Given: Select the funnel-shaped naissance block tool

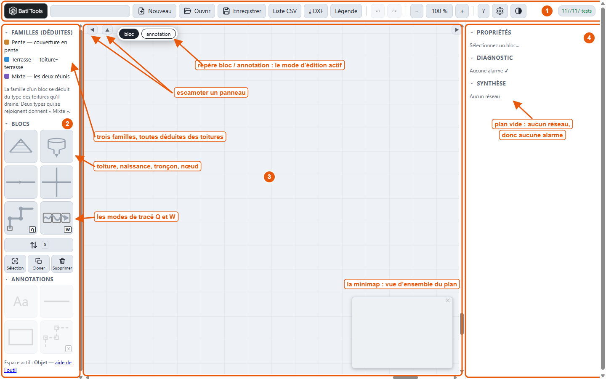Looking at the screenshot, I should pyautogui.click(x=56, y=146).
